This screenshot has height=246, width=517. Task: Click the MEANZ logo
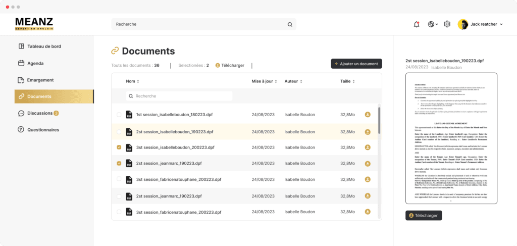tap(34, 23)
